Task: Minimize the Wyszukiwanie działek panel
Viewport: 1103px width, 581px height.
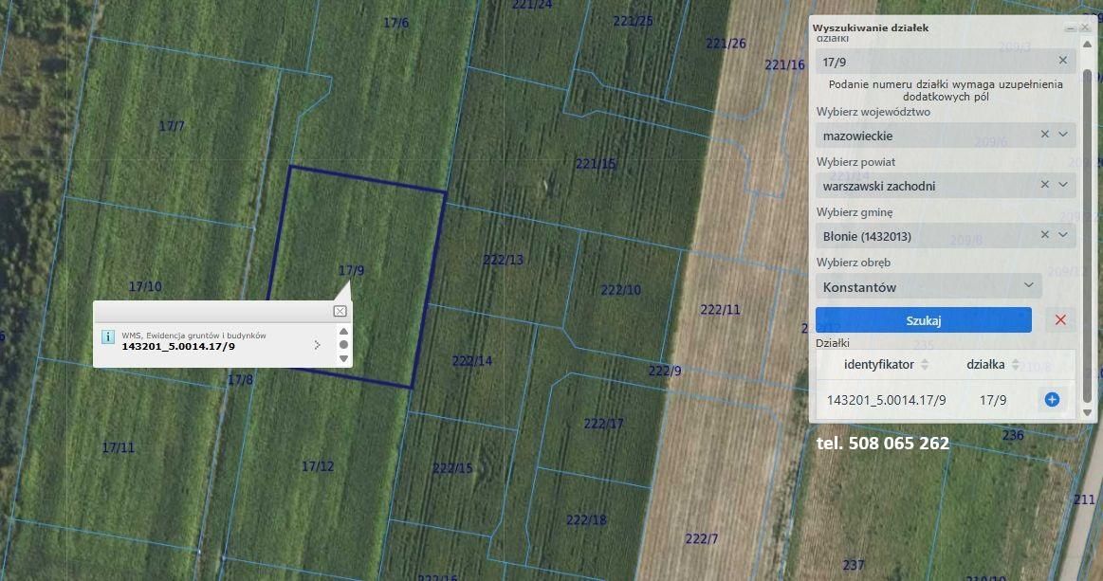Action: click(x=1070, y=28)
